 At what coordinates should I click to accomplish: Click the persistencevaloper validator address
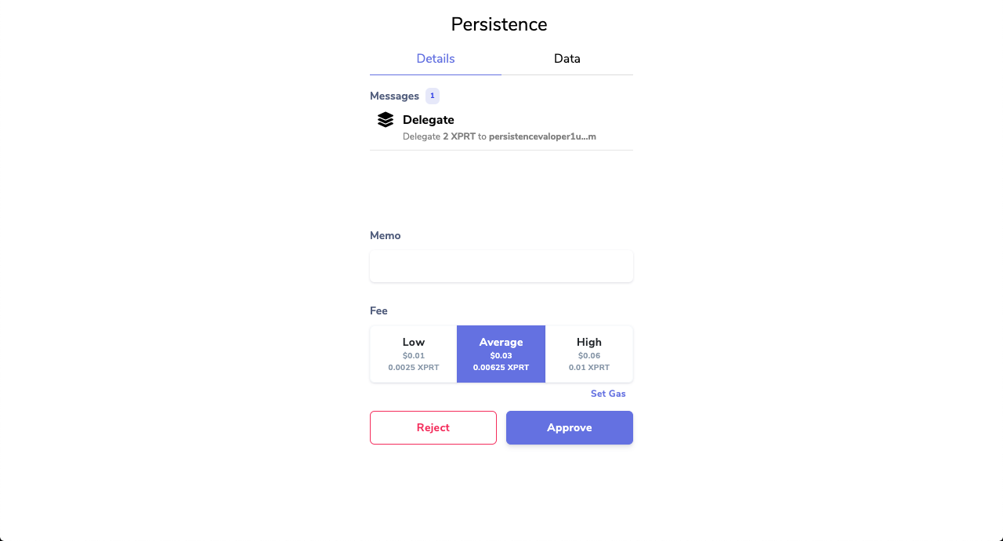click(x=542, y=136)
